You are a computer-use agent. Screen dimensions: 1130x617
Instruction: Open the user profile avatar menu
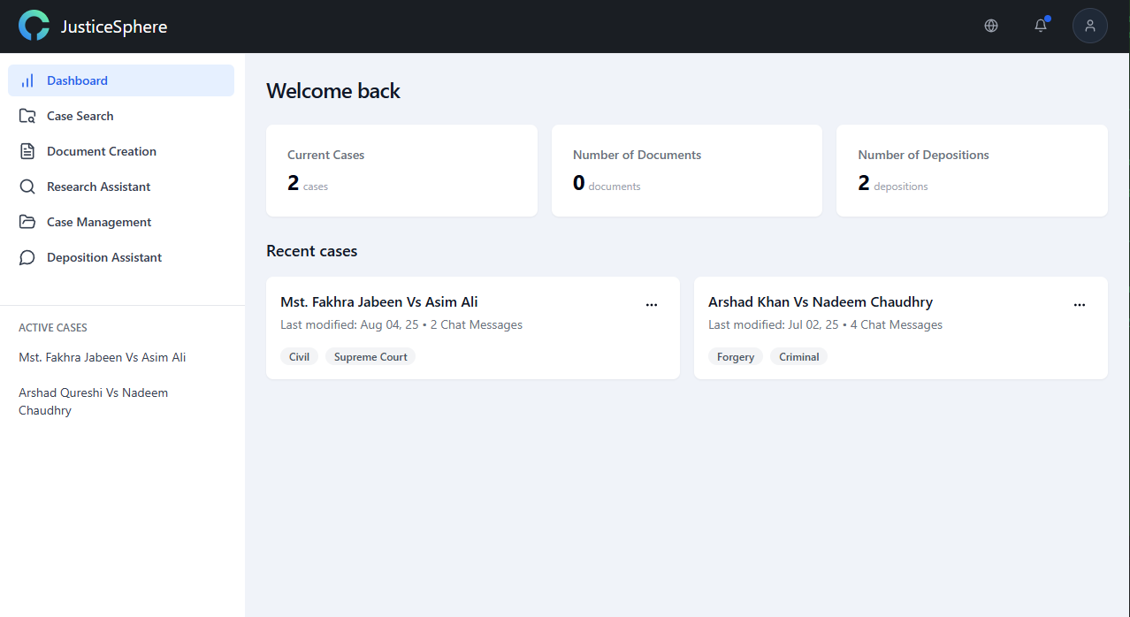(x=1089, y=26)
